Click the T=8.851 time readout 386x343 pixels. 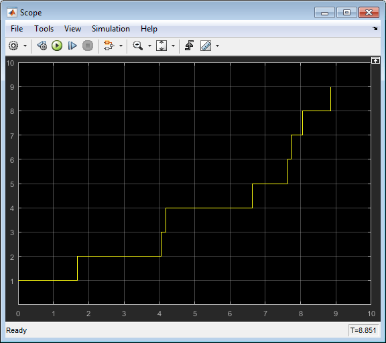pyautogui.click(x=363, y=330)
